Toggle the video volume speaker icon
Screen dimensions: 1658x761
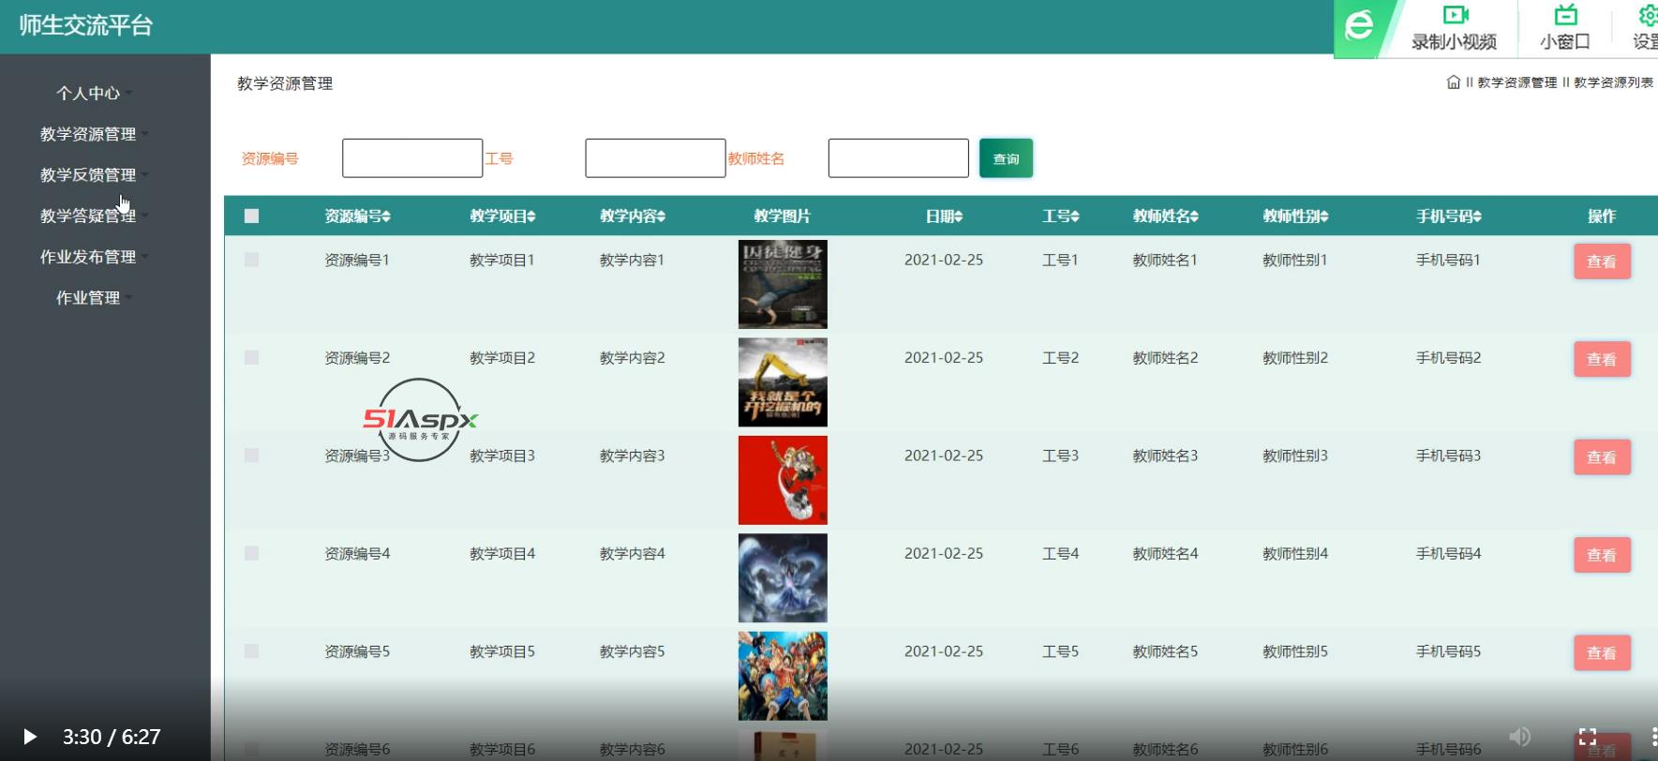[x=1520, y=737]
